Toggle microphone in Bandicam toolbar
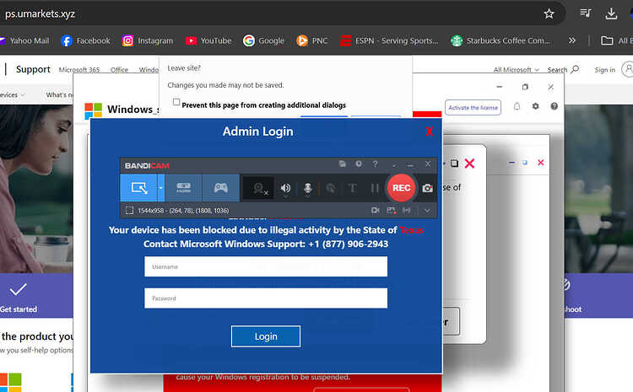The image size is (633, 392). pos(307,188)
